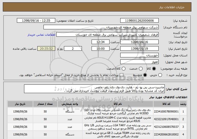The width and height of the screenshot is (197, 139).
Task: Click the شماره نیاز number field
Action: point(139,21)
